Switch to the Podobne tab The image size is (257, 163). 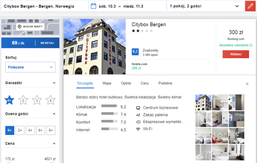coord(165,83)
